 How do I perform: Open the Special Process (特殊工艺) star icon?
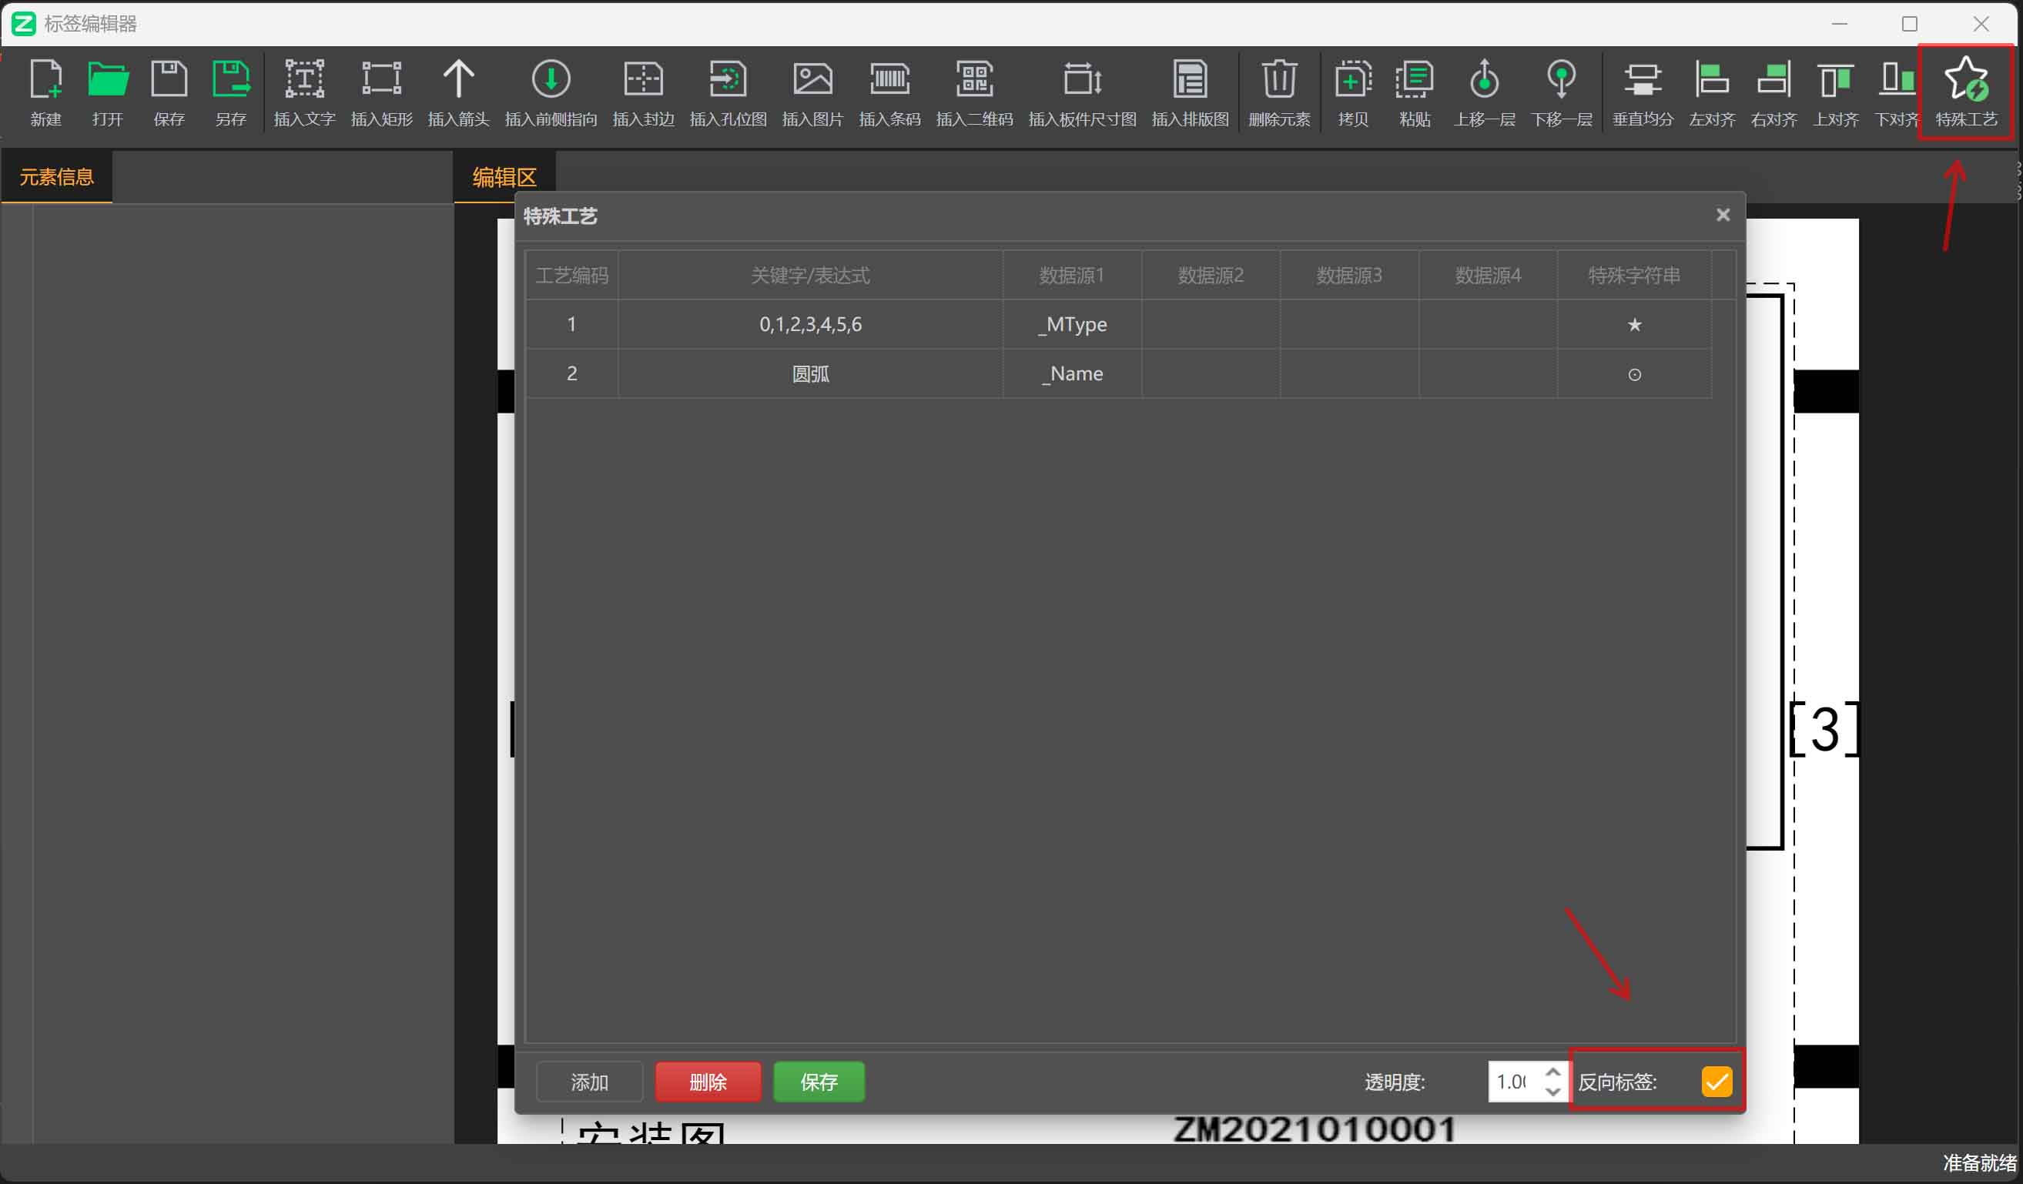(x=1965, y=79)
